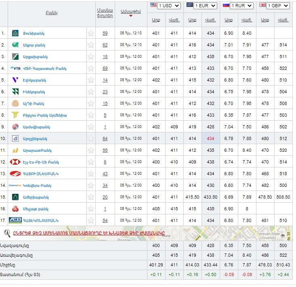Click the magnifier icon in the bottom banner

(x=7, y=233)
